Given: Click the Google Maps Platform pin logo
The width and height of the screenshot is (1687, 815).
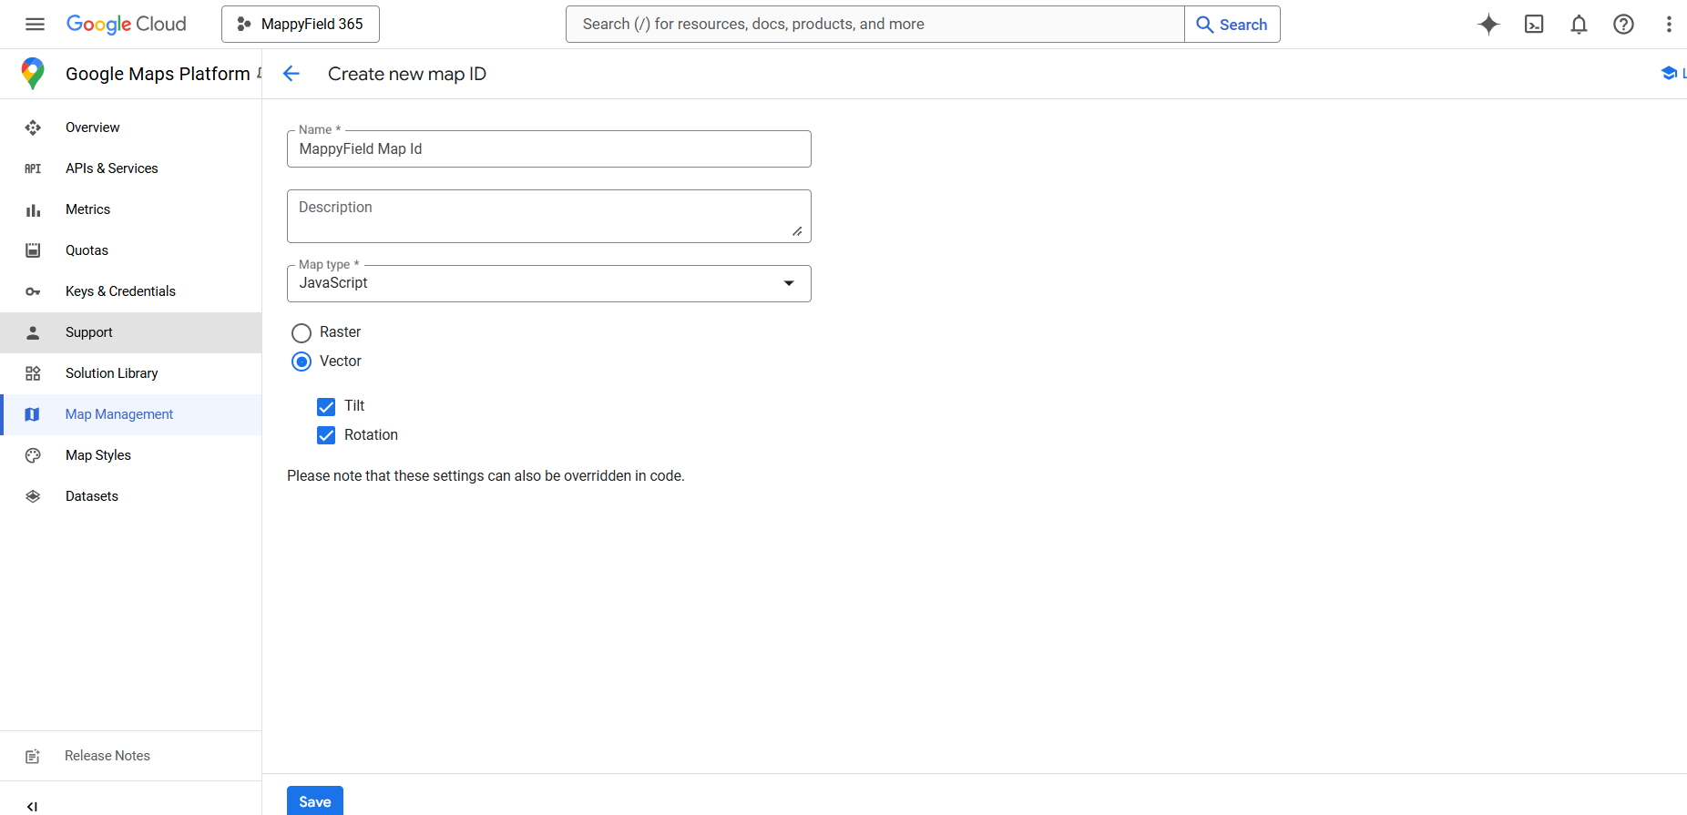Looking at the screenshot, I should click(x=33, y=74).
